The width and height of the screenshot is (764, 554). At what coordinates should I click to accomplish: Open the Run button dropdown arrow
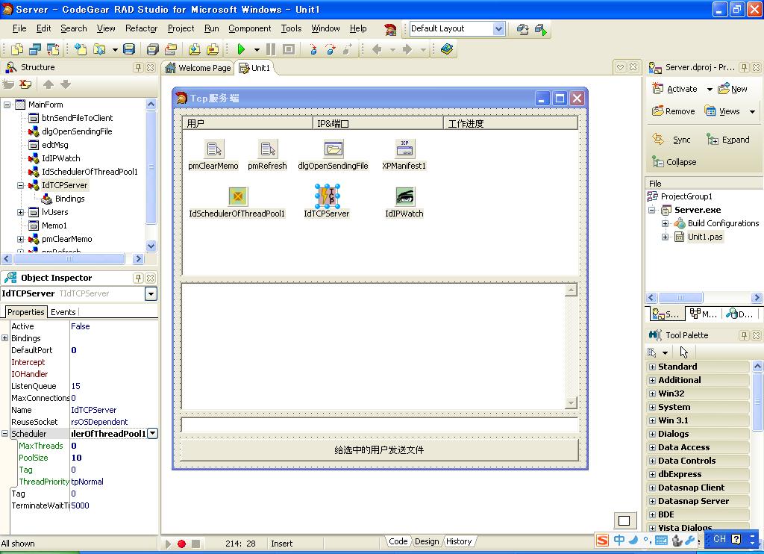coord(257,50)
